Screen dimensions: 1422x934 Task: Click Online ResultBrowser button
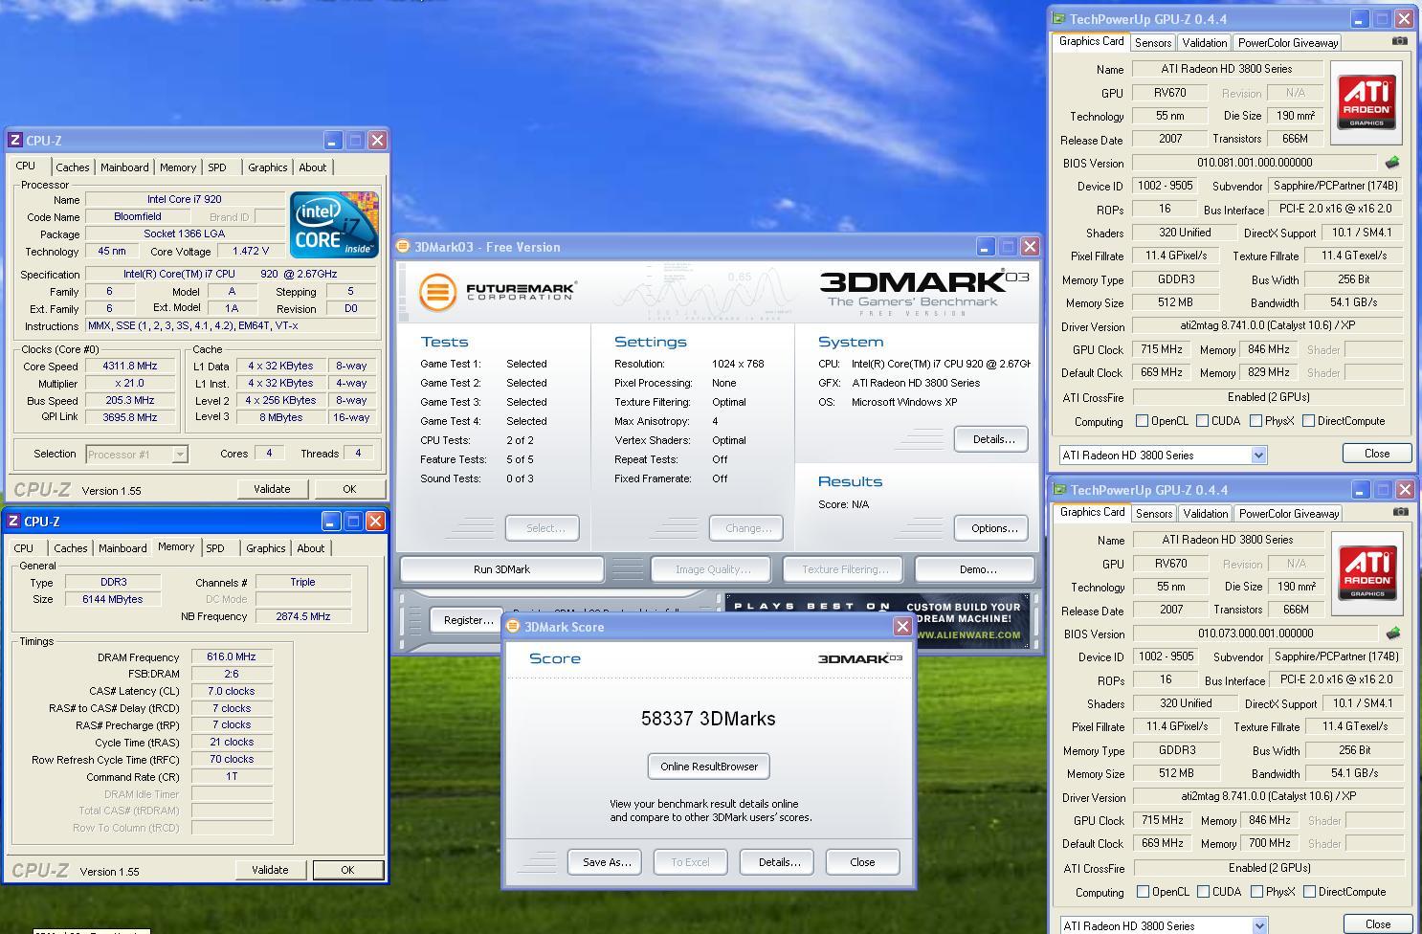click(x=709, y=767)
